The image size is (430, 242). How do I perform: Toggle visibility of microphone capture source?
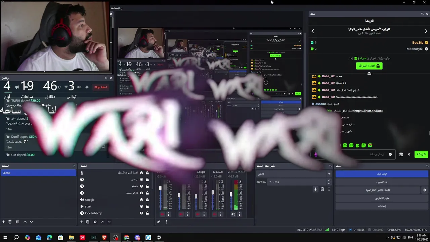(x=141, y=173)
